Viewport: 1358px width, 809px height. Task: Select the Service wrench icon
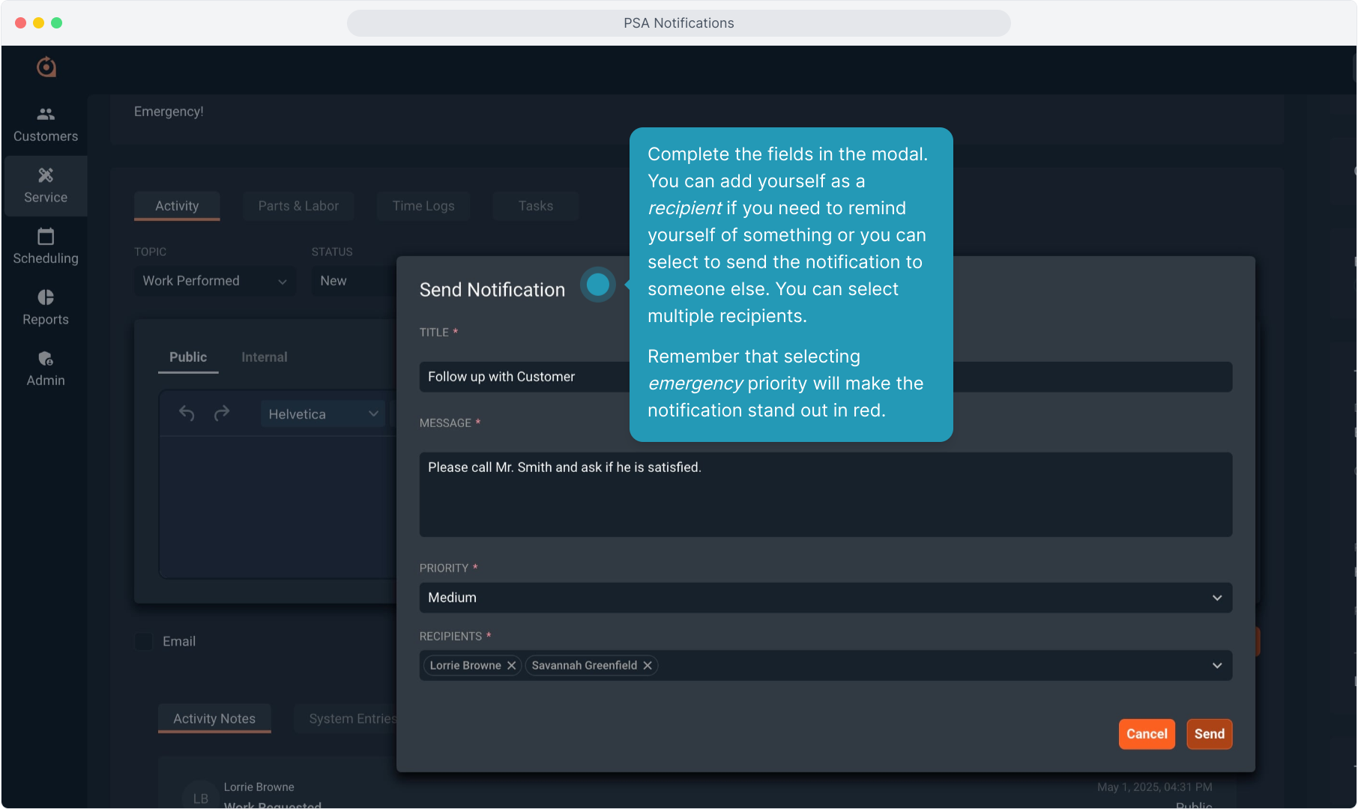pyautogui.click(x=46, y=175)
